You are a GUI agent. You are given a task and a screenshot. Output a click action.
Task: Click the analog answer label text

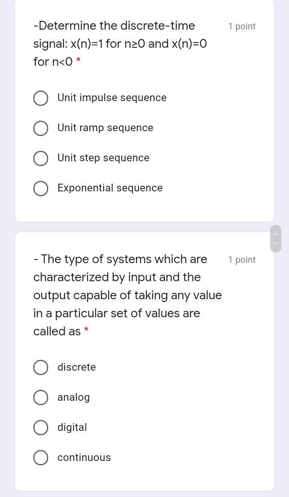pos(73,397)
